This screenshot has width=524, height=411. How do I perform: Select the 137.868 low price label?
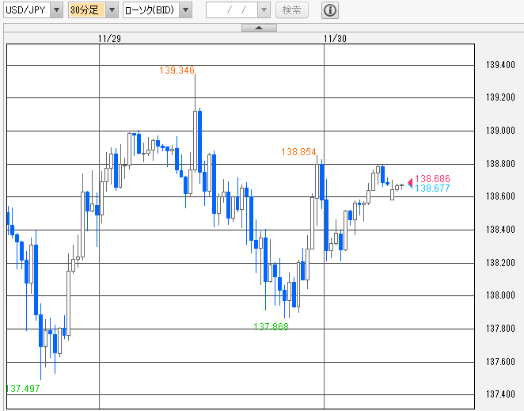pyautogui.click(x=271, y=326)
